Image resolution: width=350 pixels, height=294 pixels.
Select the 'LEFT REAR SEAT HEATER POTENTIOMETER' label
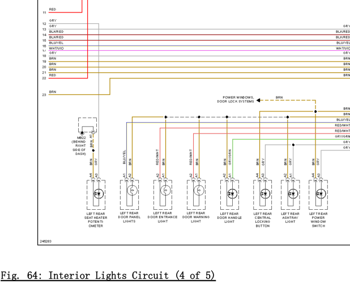(x=96, y=220)
